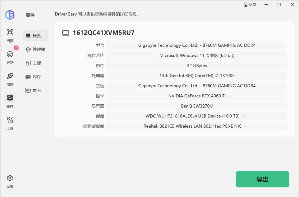The height and width of the screenshot is (197, 299).
Task: Click the 网络适配器 row label
Action: 94,126
